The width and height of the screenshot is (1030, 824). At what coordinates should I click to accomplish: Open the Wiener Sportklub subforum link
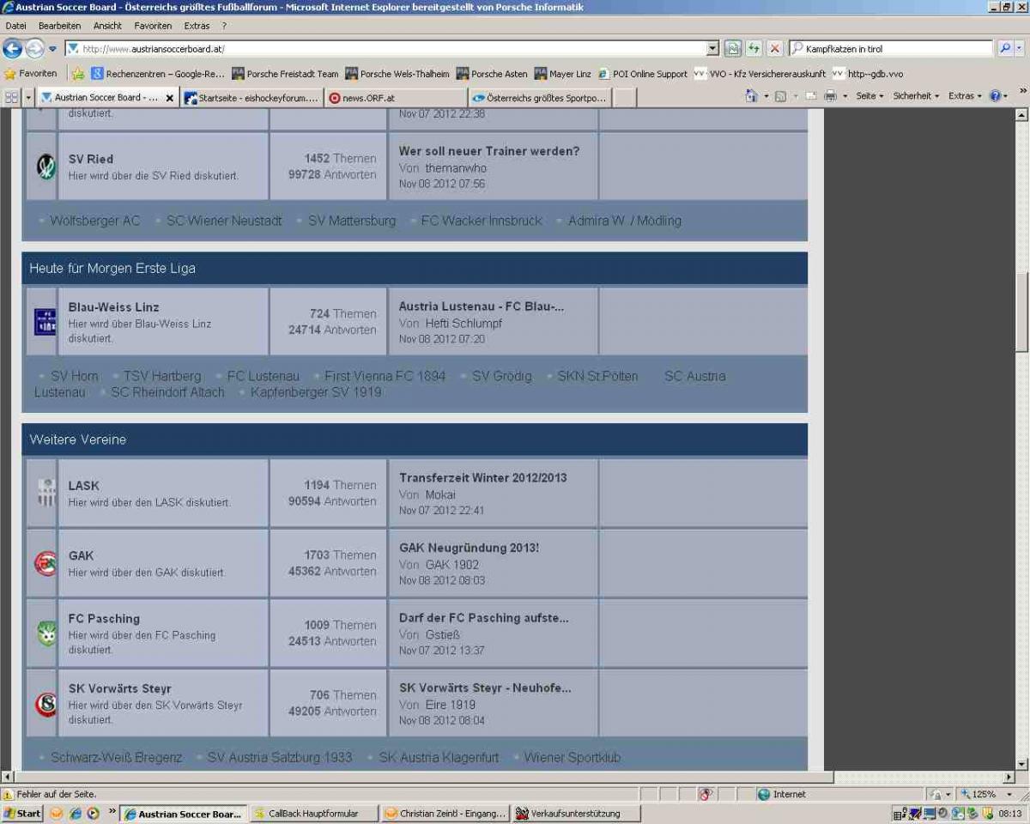click(x=572, y=757)
